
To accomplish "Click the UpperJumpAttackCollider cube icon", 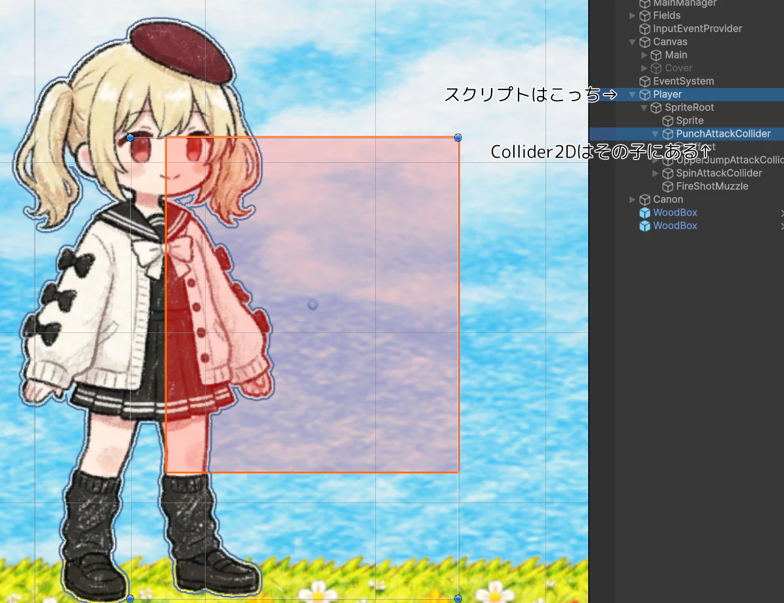I will [x=668, y=160].
